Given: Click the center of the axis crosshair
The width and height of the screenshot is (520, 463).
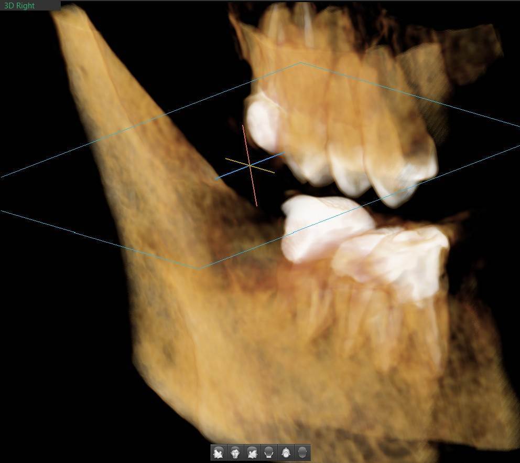Looking at the screenshot, I should (250, 165).
